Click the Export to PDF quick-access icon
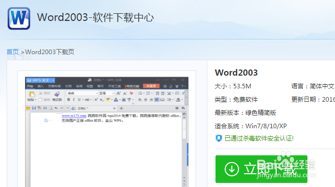This screenshot has width=335, height=187. click(39, 108)
